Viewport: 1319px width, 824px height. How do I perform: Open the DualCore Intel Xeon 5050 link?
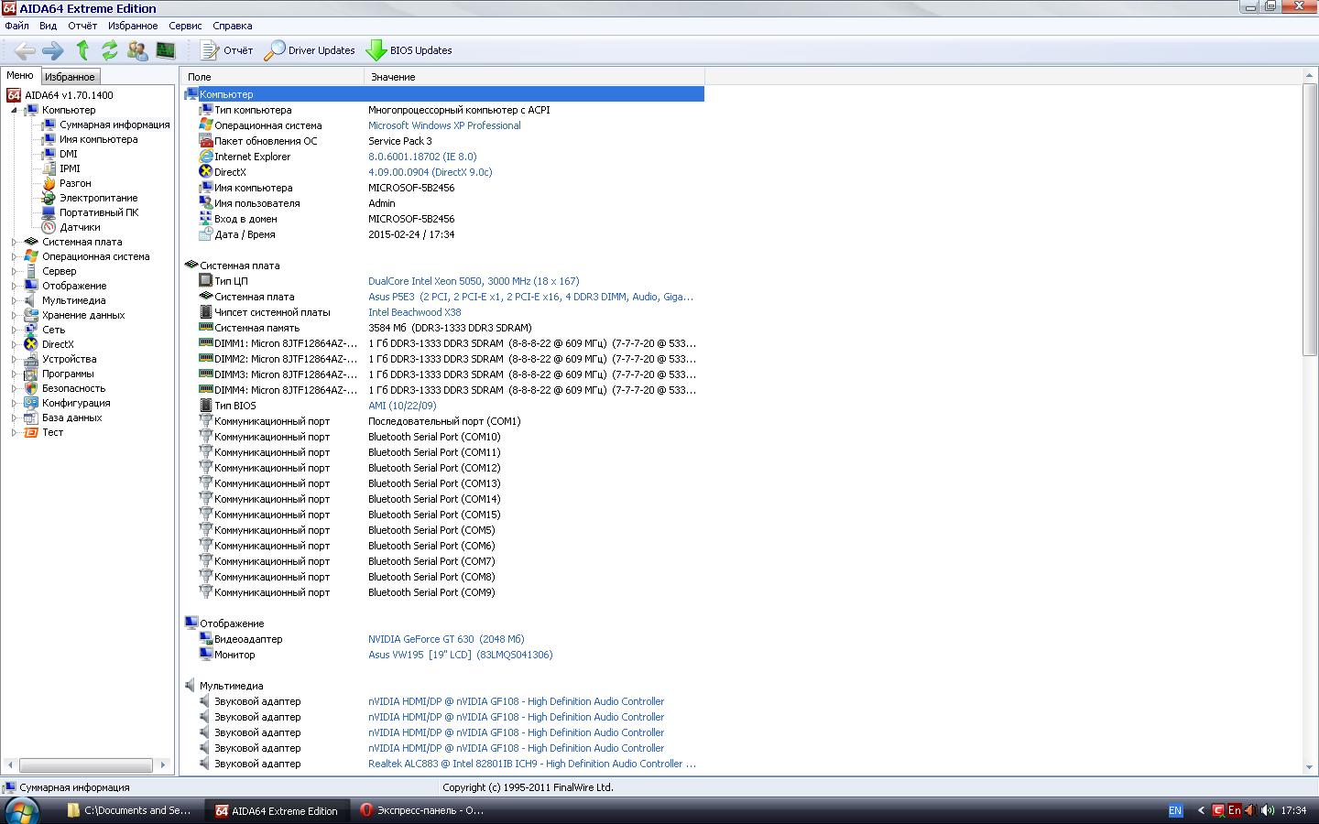pos(474,281)
